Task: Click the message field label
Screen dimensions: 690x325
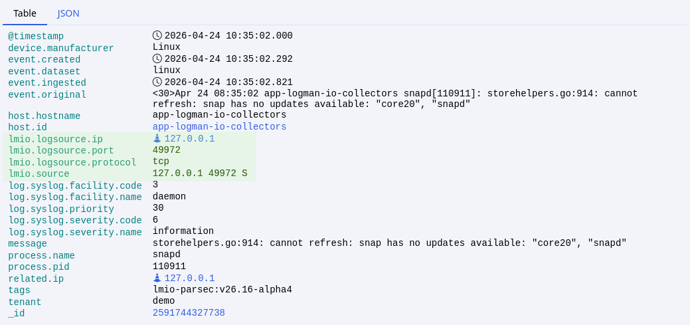Action: 27,244
